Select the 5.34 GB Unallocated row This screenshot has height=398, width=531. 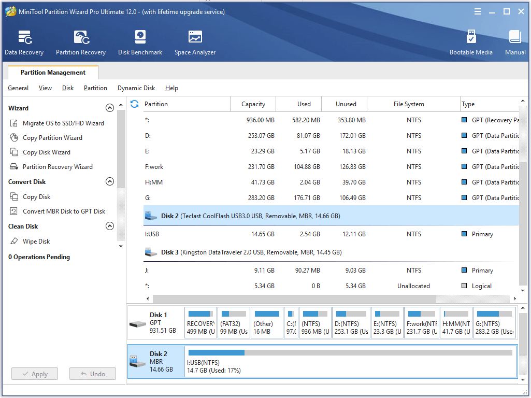tap(331, 286)
